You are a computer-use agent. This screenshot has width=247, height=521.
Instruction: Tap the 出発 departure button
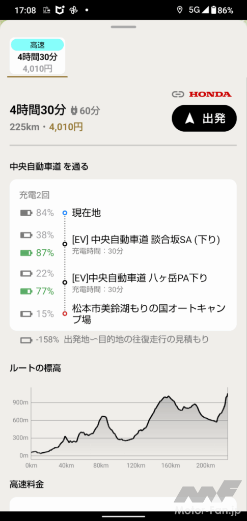click(204, 118)
